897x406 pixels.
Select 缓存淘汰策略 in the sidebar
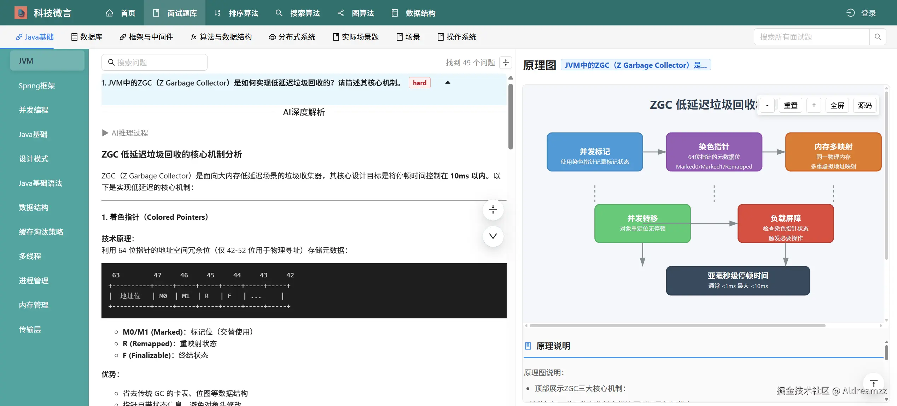click(x=47, y=232)
